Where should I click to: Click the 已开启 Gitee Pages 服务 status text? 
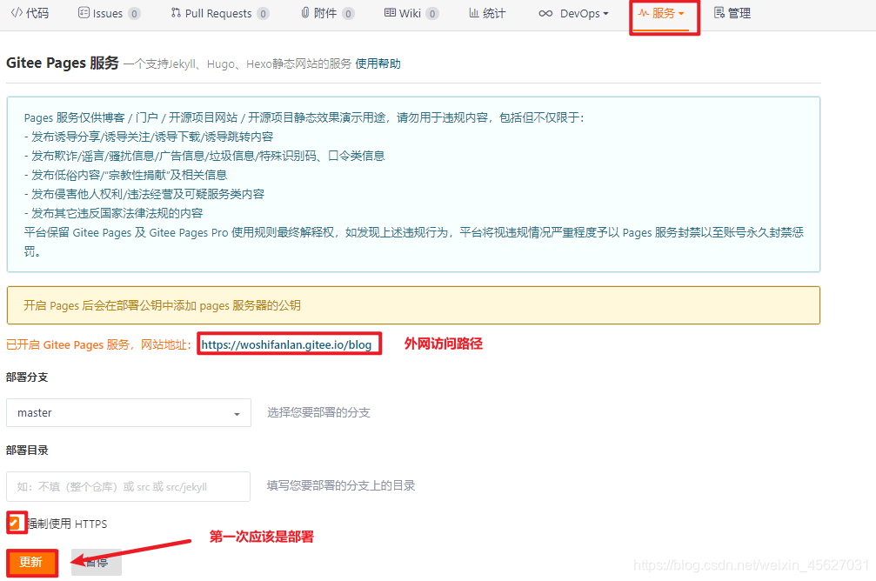pos(99,344)
